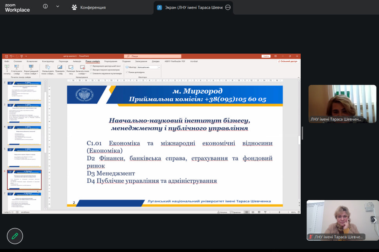
Task: Open the Монітор Автоматично dropdown
Action: tap(148, 67)
